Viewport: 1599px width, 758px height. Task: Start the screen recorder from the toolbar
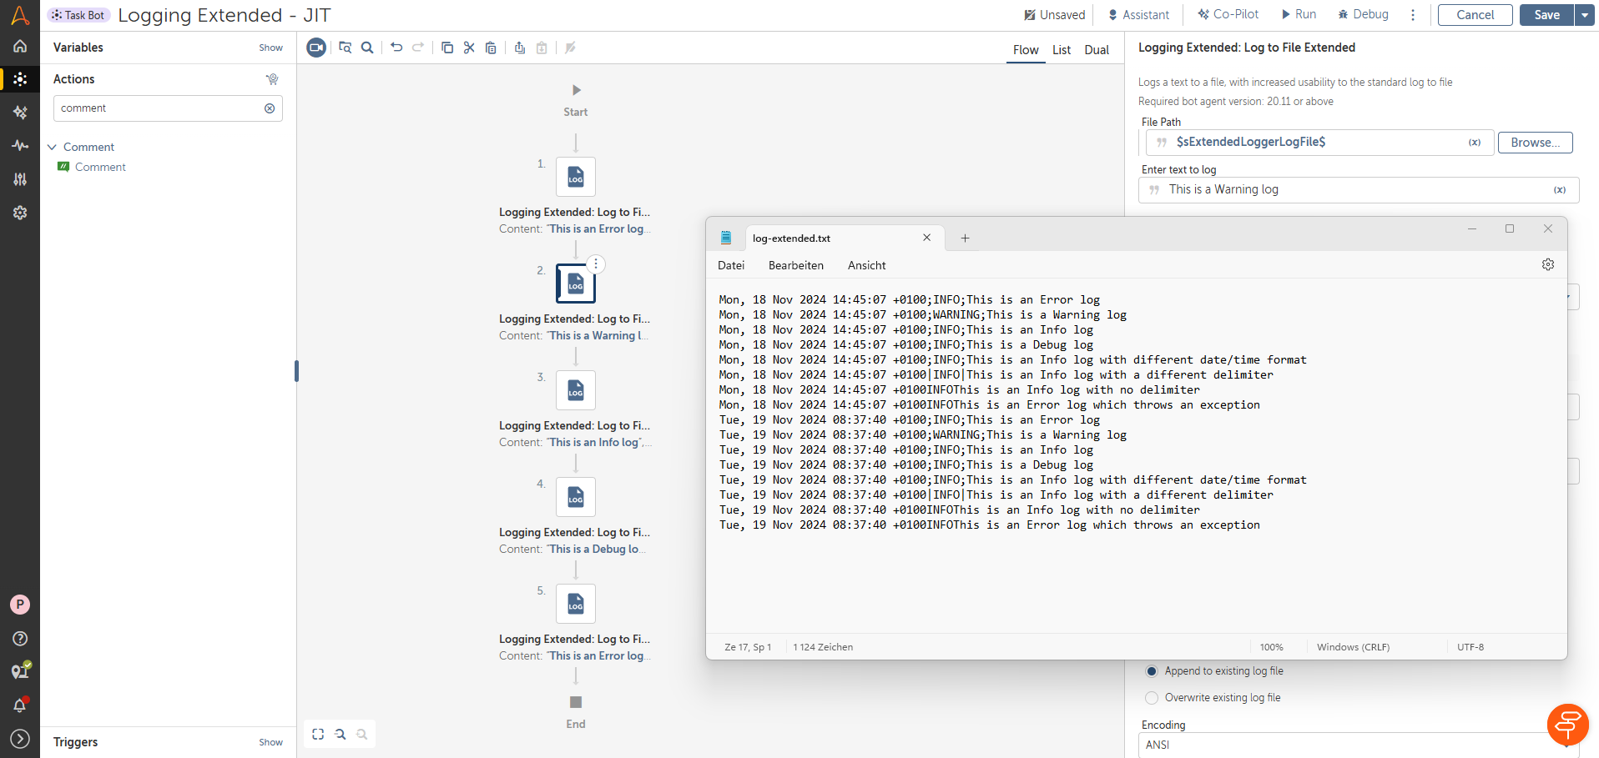[316, 48]
